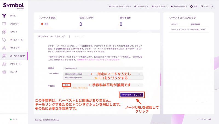Image resolution: width=219 pixels, height=124 pixels.
Task: Click the settings gear icon
Action: tap(191, 7)
